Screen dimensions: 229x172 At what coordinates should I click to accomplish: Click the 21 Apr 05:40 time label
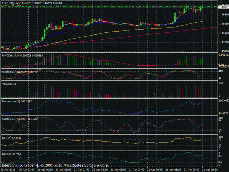click(x=192, y=170)
